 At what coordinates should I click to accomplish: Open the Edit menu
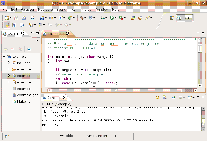14,10
